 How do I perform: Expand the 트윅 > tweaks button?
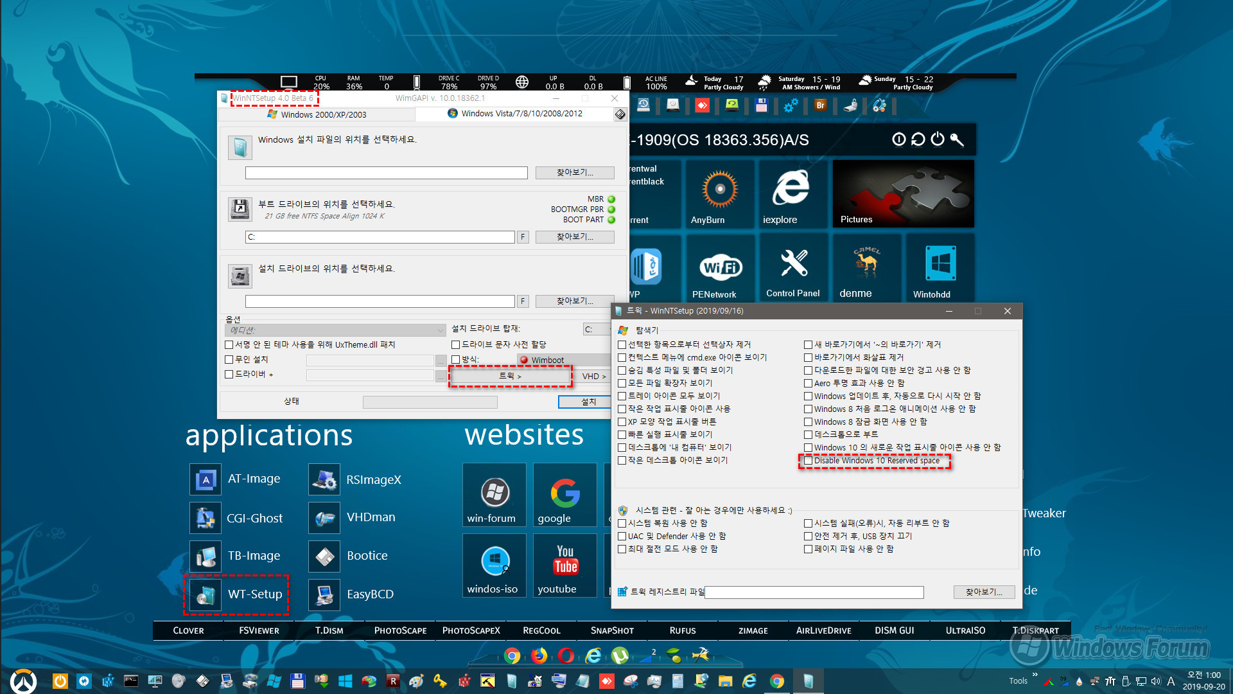(x=511, y=377)
